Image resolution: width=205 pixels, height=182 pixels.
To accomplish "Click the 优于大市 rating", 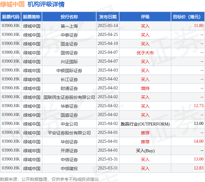I will click(145, 53).
